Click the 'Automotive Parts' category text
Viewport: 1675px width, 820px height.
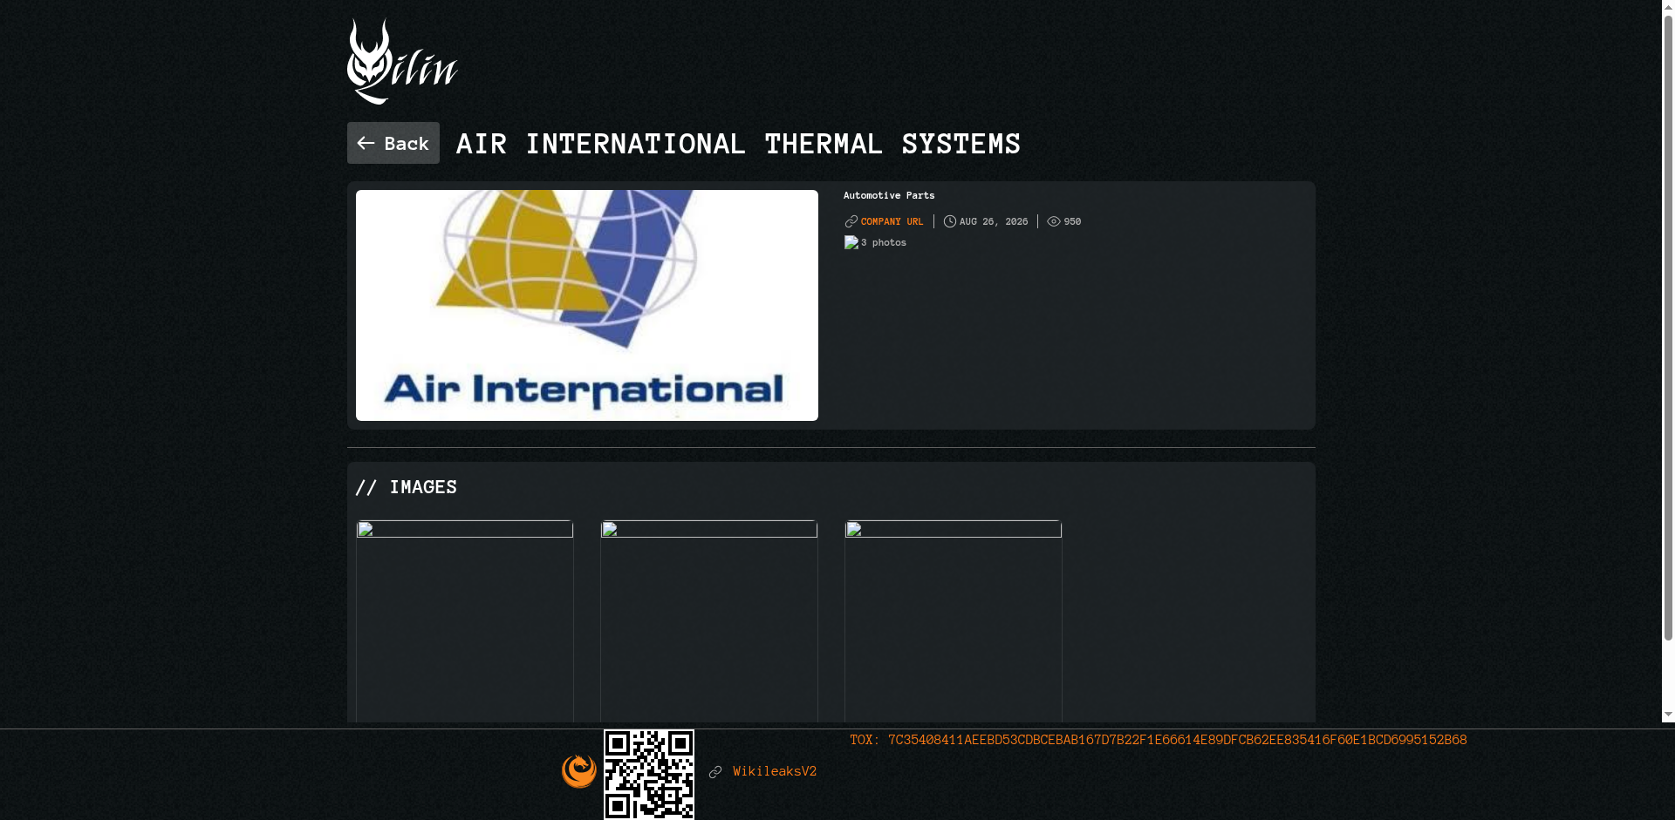pos(889,196)
